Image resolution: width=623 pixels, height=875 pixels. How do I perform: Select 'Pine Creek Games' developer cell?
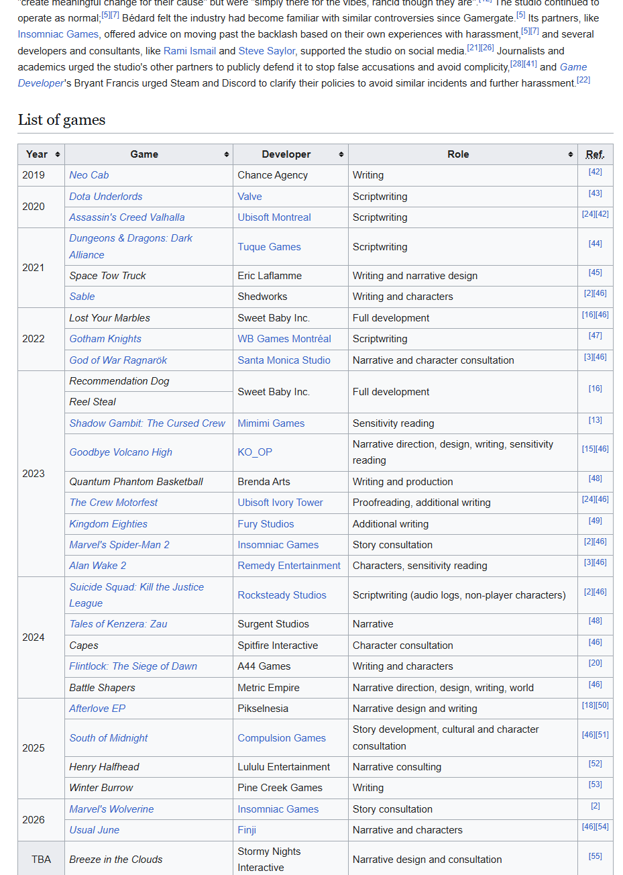[x=290, y=788]
